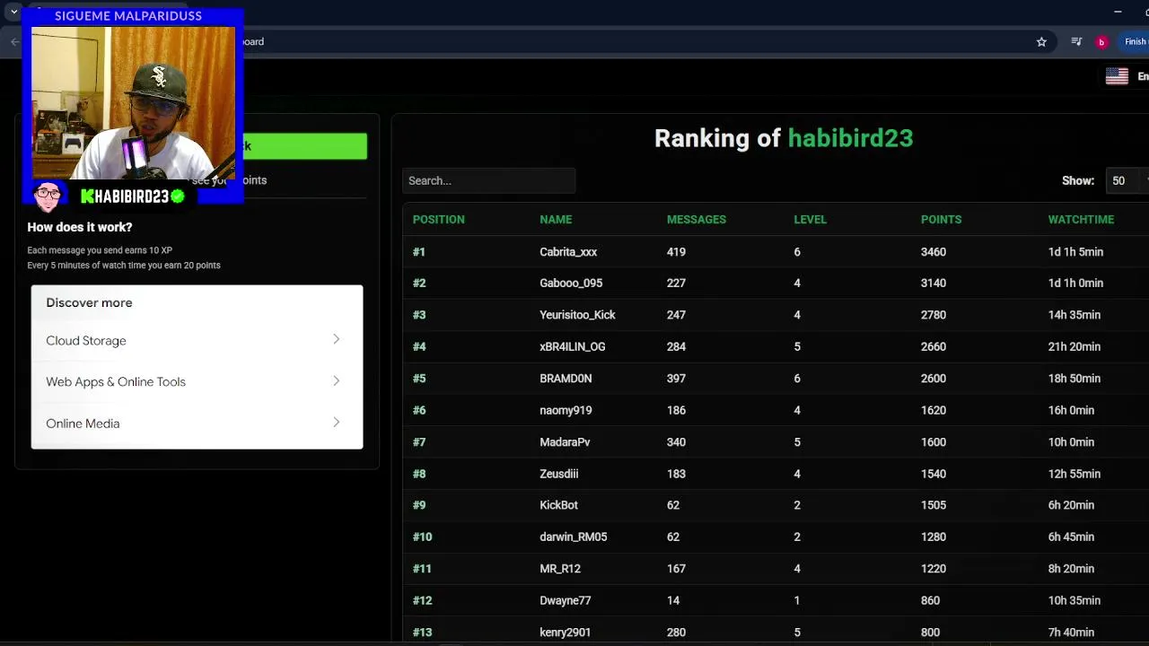Select user Yeurisitoo_Kick
The height and width of the screenshot is (646, 1149).
click(577, 315)
